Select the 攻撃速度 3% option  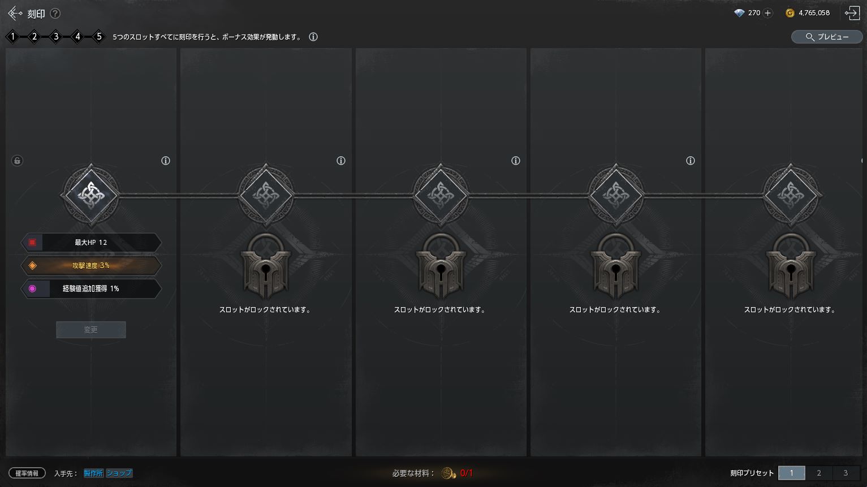(x=91, y=265)
